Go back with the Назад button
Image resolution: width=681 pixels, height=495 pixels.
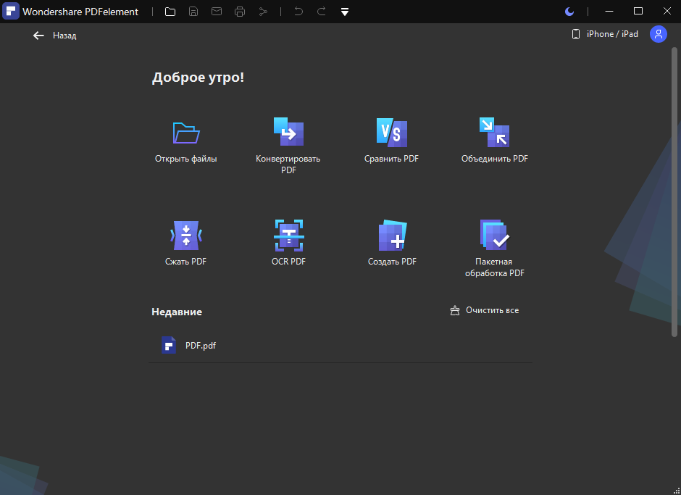pyautogui.click(x=55, y=36)
